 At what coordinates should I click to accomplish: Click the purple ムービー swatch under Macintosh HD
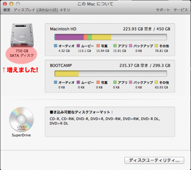pos(78,46)
